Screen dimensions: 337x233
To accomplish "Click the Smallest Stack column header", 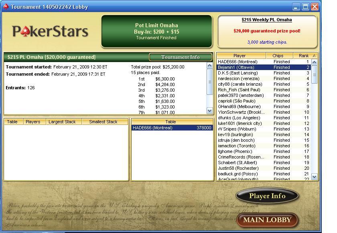I will pyautogui.click(x=105, y=122).
